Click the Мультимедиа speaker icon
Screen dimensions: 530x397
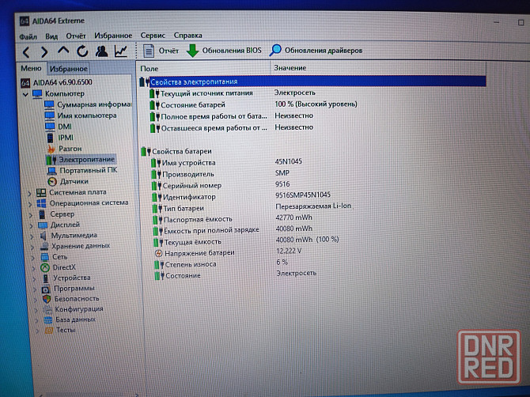click(44, 236)
